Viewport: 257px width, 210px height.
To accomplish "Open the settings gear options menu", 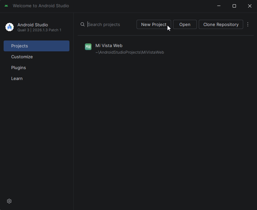I will (x=9, y=201).
